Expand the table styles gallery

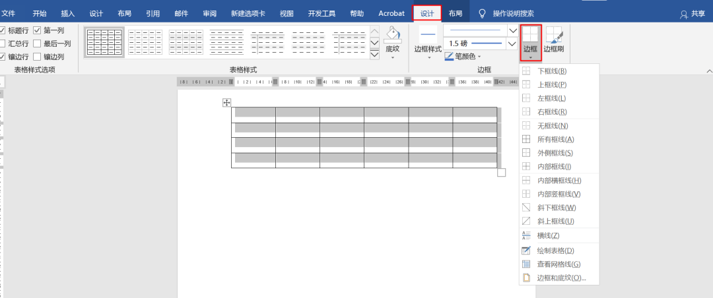(375, 55)
